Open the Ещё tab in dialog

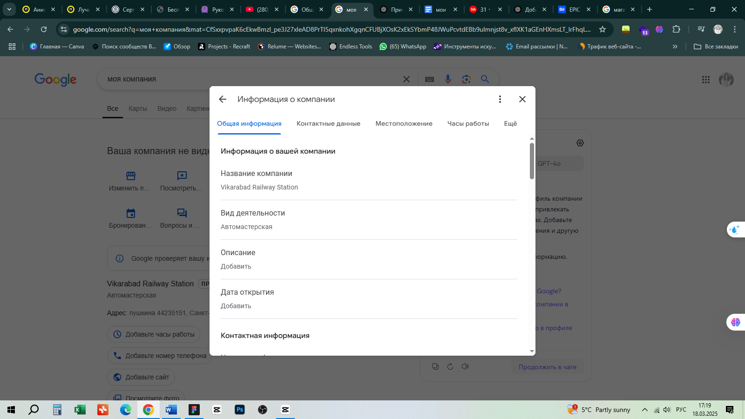510,123
